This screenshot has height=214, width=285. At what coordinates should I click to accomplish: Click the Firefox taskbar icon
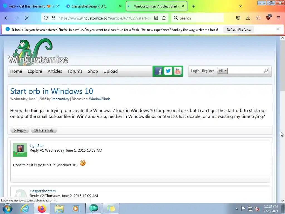pyautogui.click(x=42, y=208)
